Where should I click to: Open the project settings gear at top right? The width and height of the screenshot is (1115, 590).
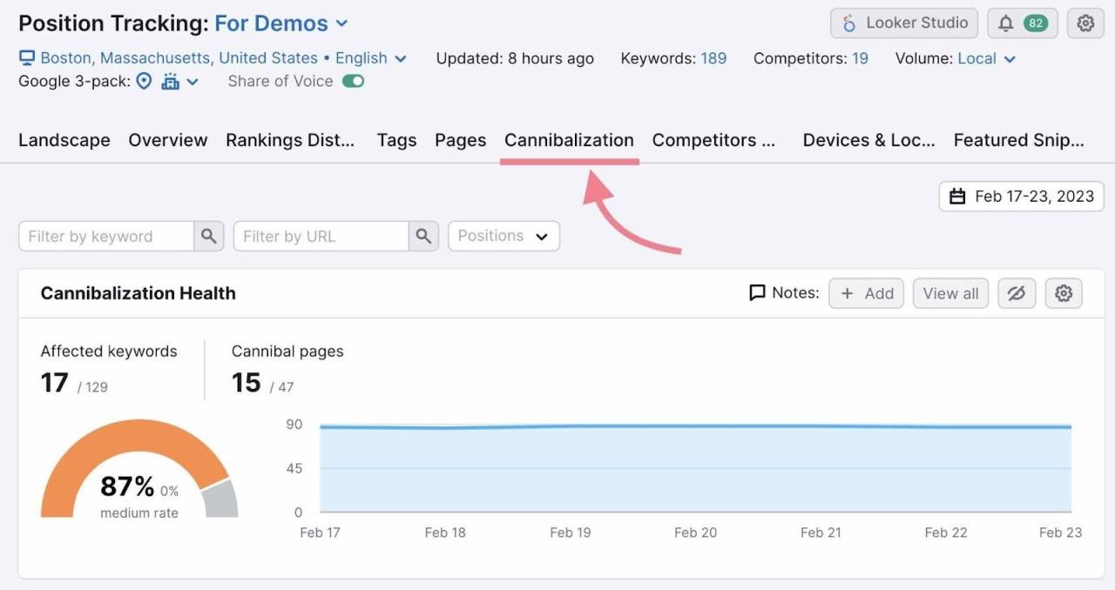click(1085, 23)
